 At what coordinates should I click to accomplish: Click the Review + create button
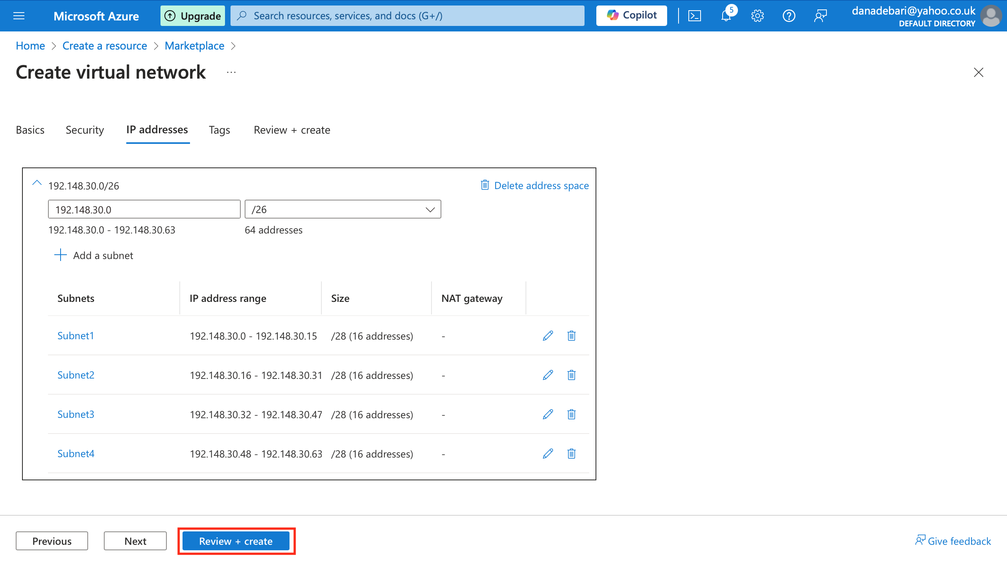(x=236, y=541)
